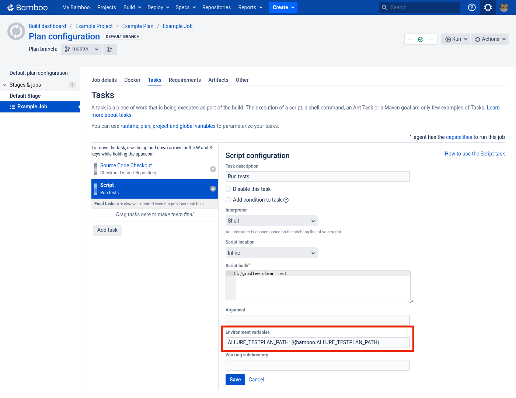Viewport: 516px width, 398px height.
Task: Enable the Disable this task checkbox
Action: 228,189
